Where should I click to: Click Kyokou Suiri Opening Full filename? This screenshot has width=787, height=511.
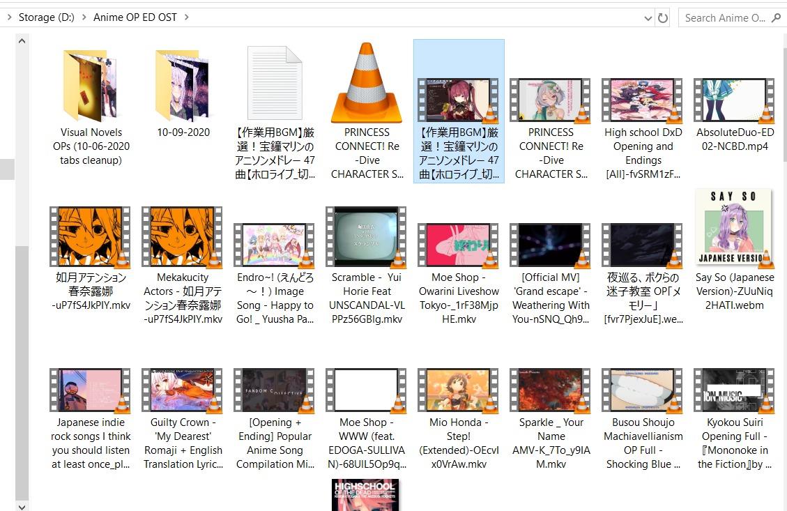pyautogui.click(x=735, y=443)
